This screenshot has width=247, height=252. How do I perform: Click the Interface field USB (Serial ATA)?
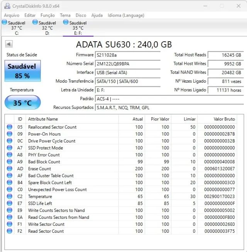[x=128, y=73]
